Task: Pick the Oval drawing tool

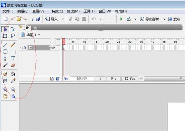Action: pyautogui.click(x=5, y=52)
